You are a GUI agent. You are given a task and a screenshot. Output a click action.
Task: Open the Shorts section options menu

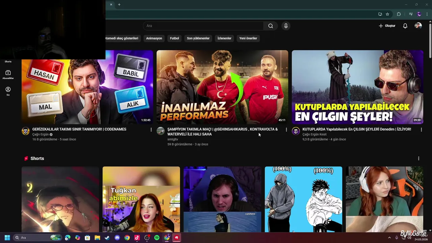418,158
